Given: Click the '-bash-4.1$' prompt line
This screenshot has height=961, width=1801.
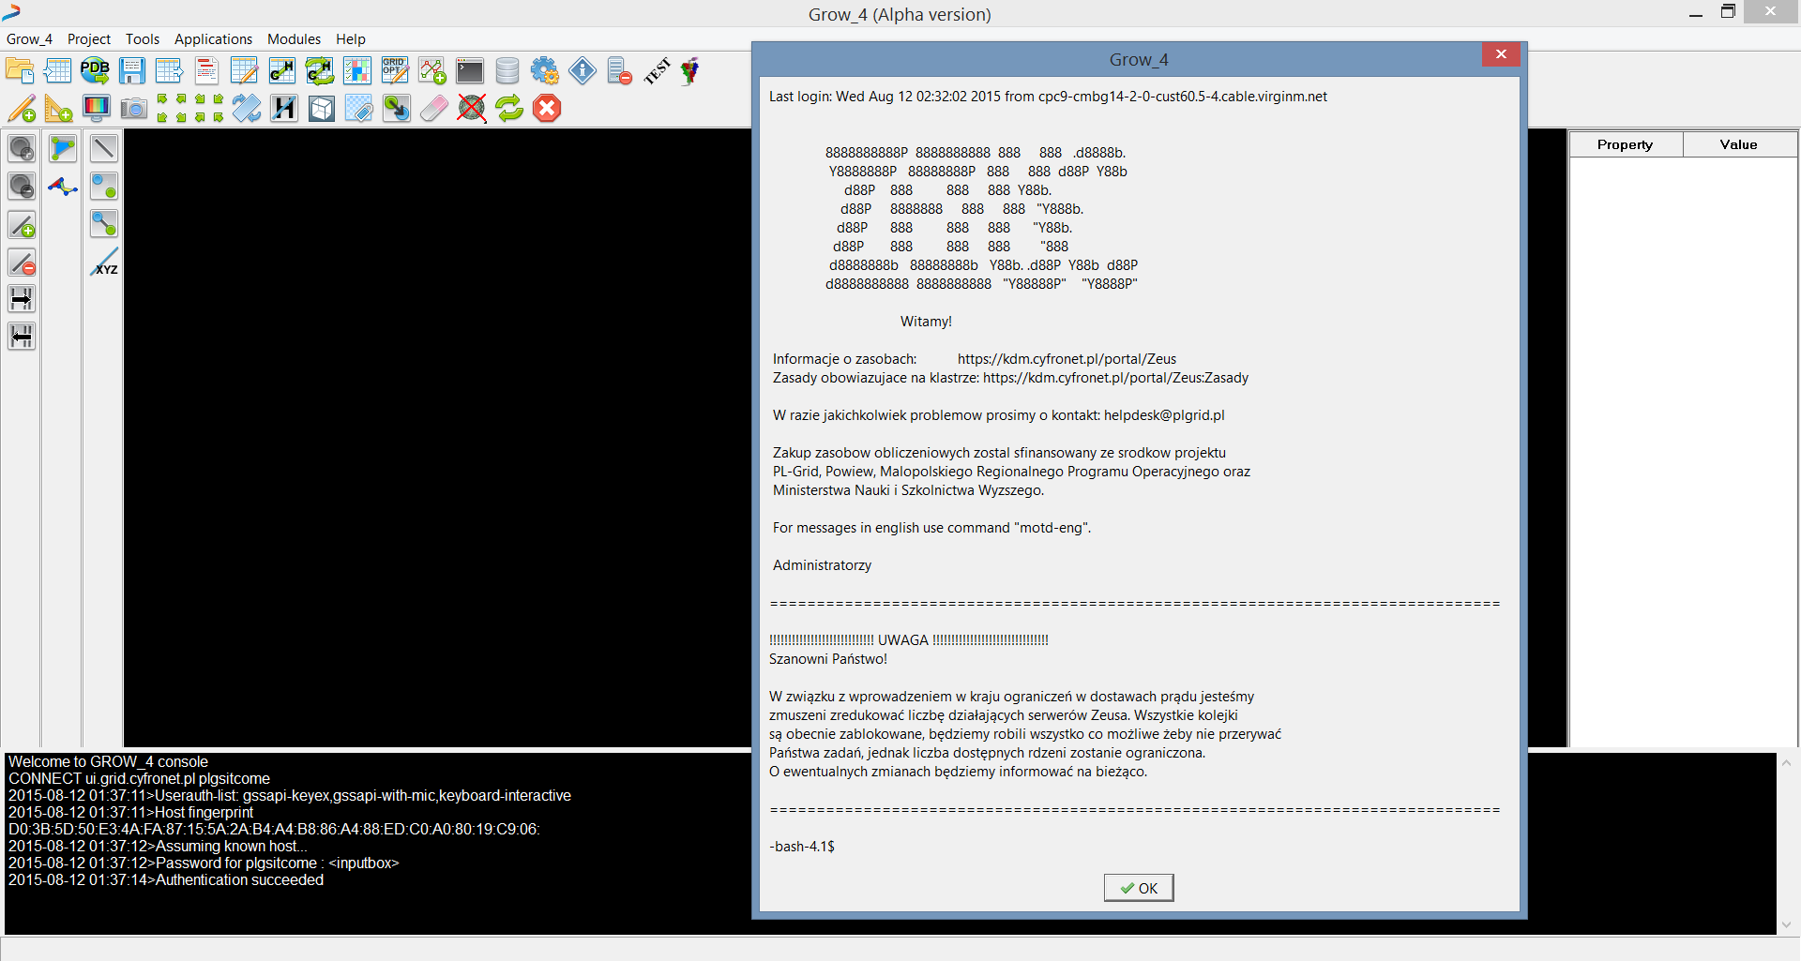Looking at the screenshot, I should point(802,847).
